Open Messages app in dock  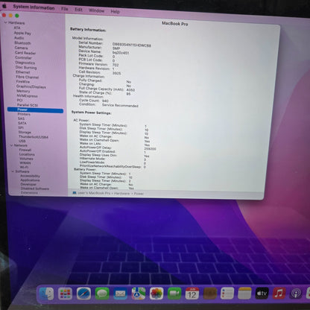point(102,294)
